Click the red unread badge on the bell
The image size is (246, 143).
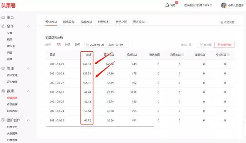pyautogui.click(x=177, y=3)
